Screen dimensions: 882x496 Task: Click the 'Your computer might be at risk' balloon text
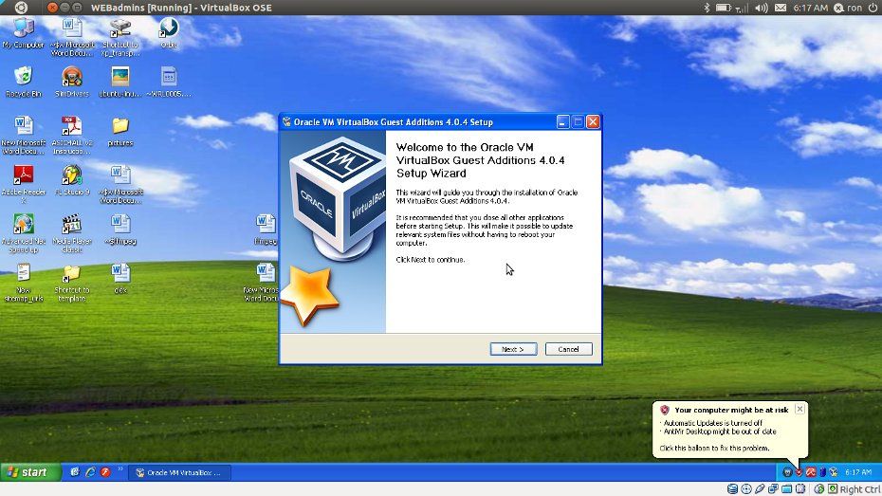point(731,410)
